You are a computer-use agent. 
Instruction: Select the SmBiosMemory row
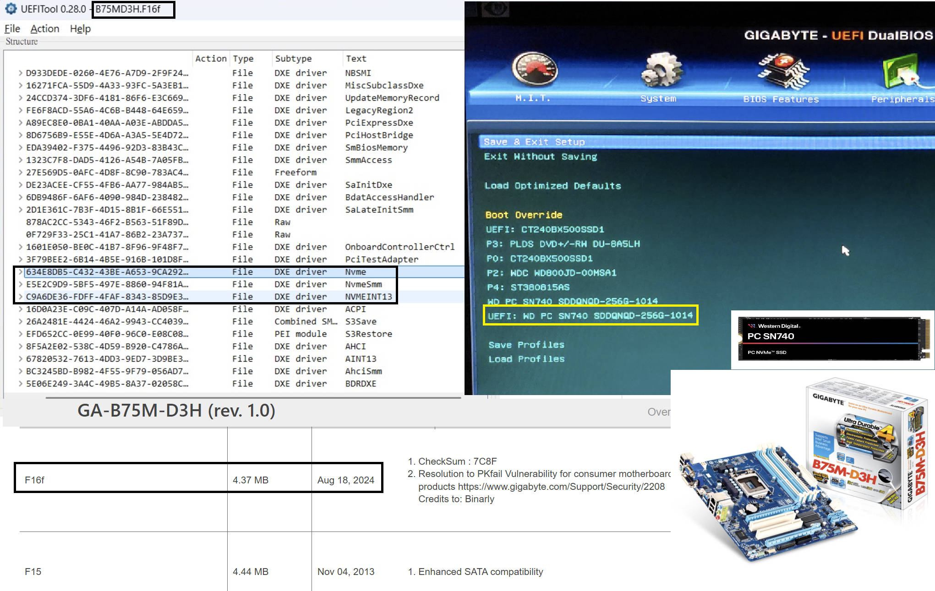pos(235,147)
